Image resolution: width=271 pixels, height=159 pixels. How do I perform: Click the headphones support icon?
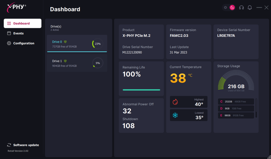coord(241,8)
